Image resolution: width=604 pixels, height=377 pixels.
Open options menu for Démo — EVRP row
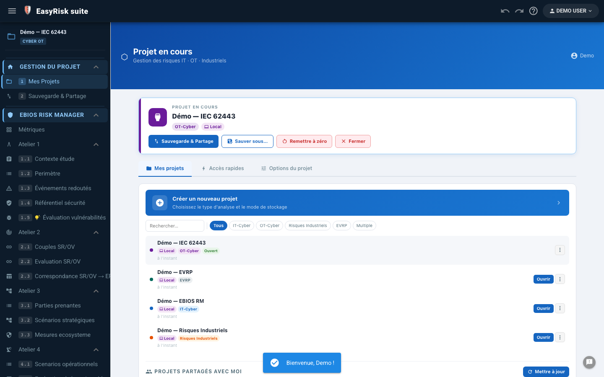pos(560,279)
